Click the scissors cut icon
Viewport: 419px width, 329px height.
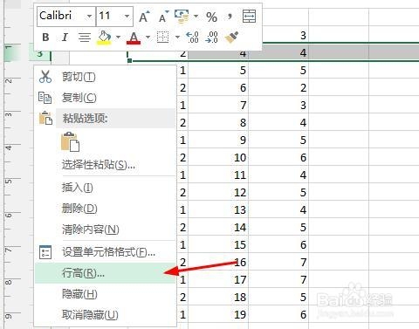tap(45, 77)
